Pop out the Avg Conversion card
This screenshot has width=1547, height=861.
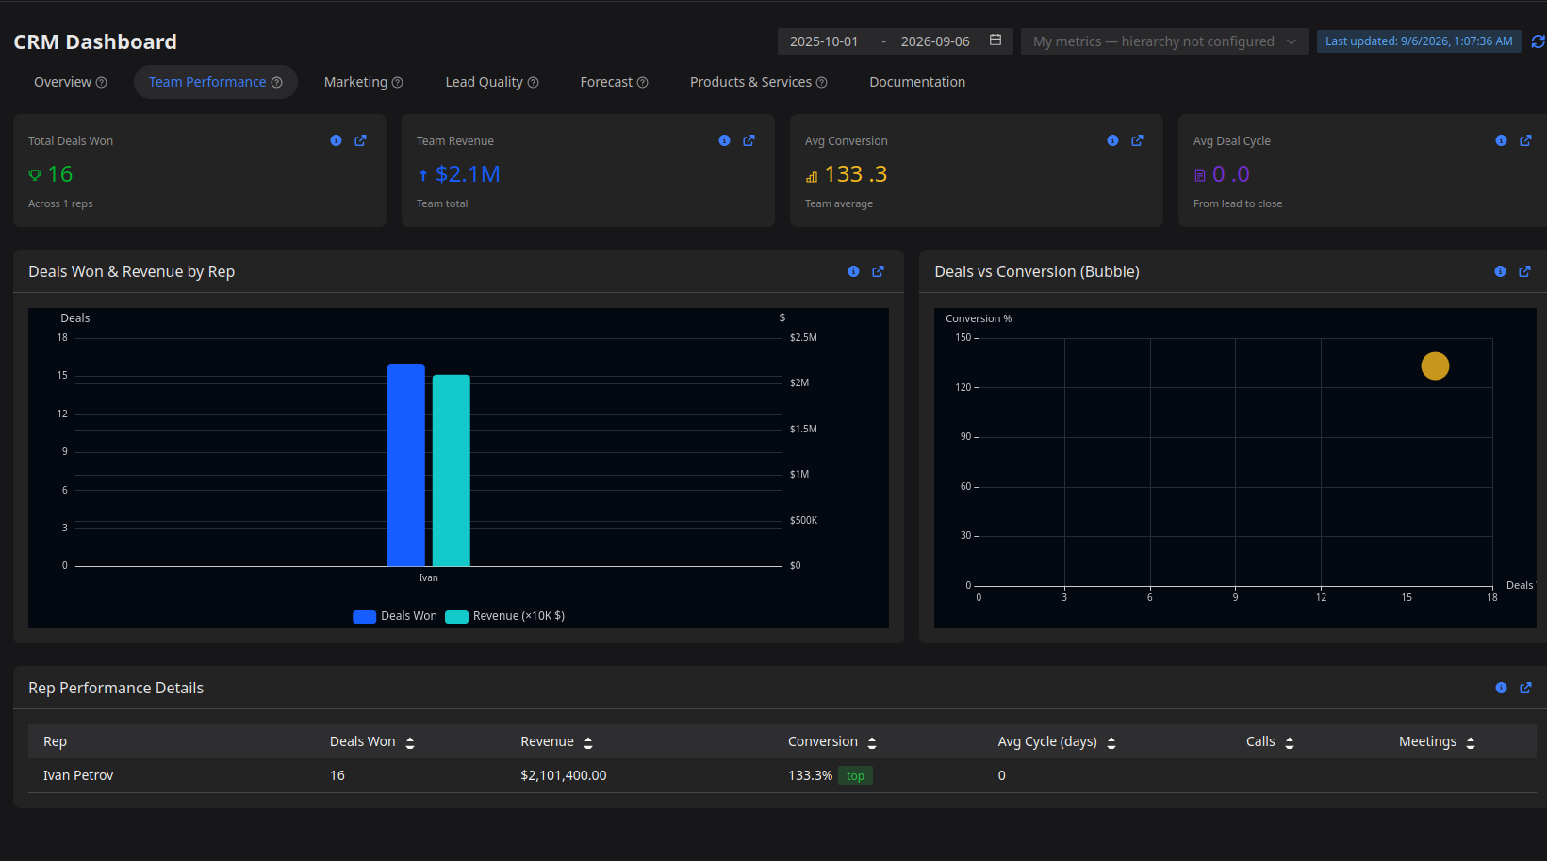coord(1137,140)
